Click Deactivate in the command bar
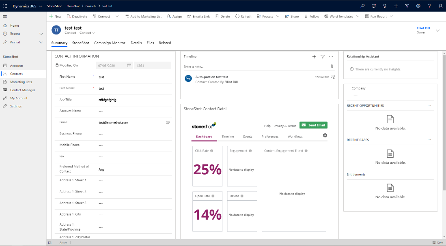The width and height of the screenshot is (446, 246). pos(77,17)
